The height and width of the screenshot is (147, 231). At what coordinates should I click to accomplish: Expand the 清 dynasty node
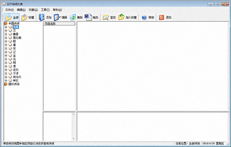[x=6, y=66]
